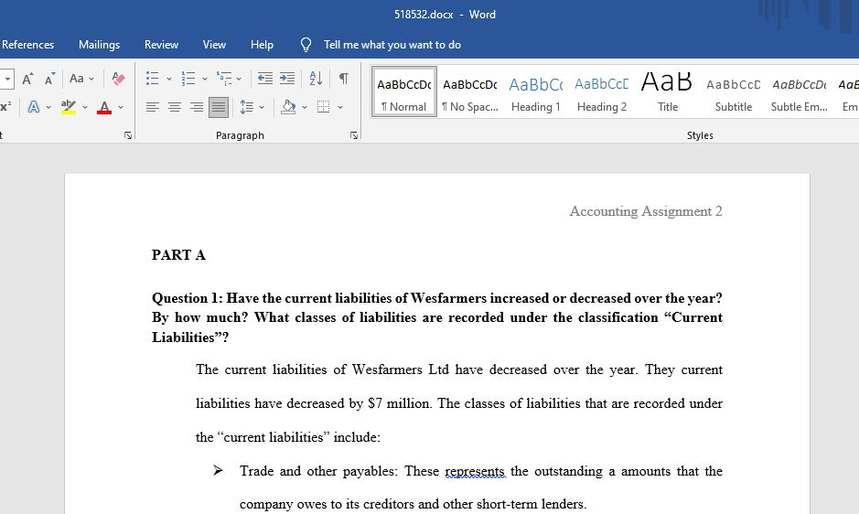Click the Numbering list icon
The width and height of the screenshot is (859, 514).
coord(188,79)
